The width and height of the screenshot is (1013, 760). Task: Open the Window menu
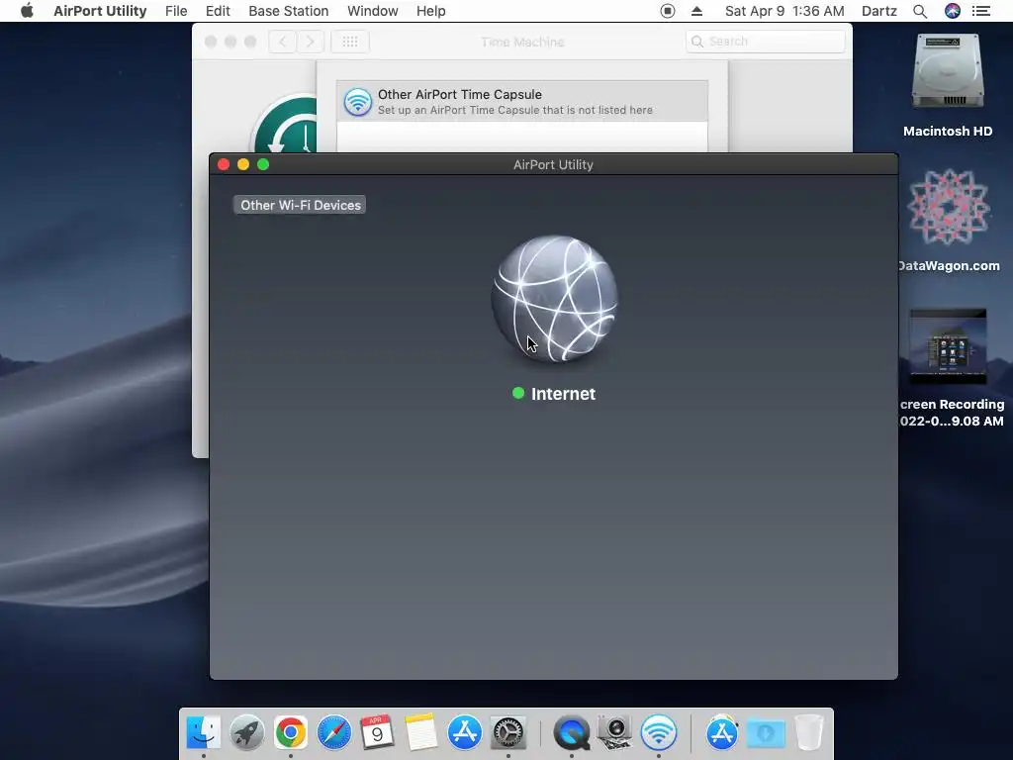pyautogui.click(x=373, y=11)
